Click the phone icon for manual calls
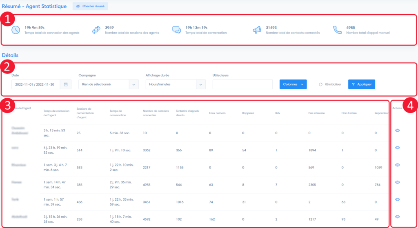Image resolution: width=418 pixels, height=228 pixels. 337,30
